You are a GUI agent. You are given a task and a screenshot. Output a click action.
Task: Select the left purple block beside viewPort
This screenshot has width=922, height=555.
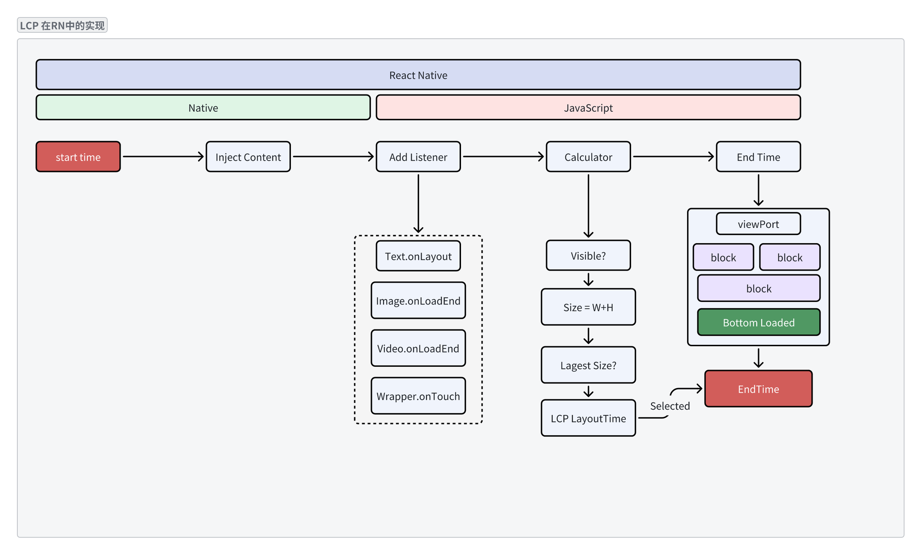coord(723,257)
